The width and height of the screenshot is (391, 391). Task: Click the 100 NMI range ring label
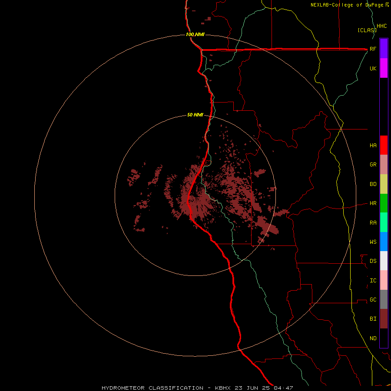(195, 34)
